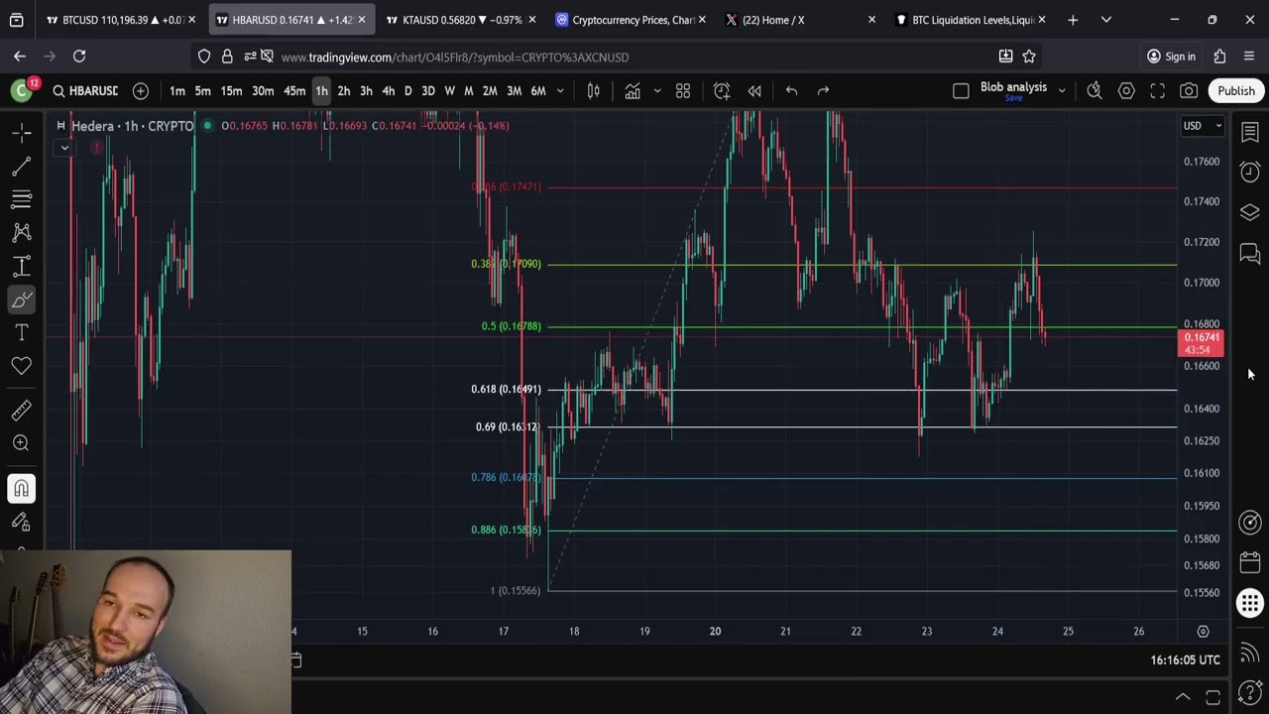Expand the indicators favorites dropdown arrow
1269x714 pixels.
[656, 90]
